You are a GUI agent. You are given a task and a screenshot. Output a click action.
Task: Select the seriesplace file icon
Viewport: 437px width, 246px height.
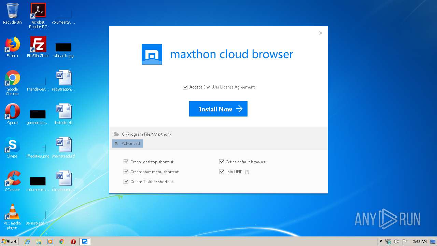click(x=38, y=215)
